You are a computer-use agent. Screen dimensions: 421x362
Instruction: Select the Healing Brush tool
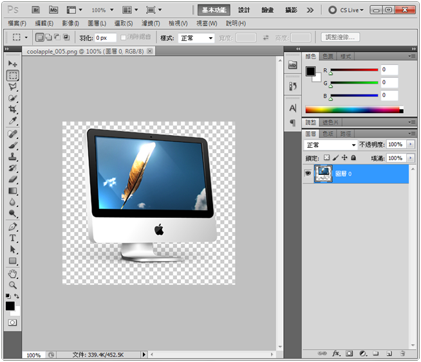click(12, 134)
